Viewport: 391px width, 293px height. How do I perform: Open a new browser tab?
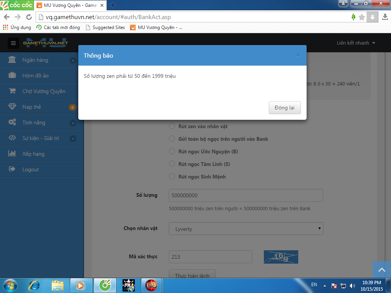(113, 5)
